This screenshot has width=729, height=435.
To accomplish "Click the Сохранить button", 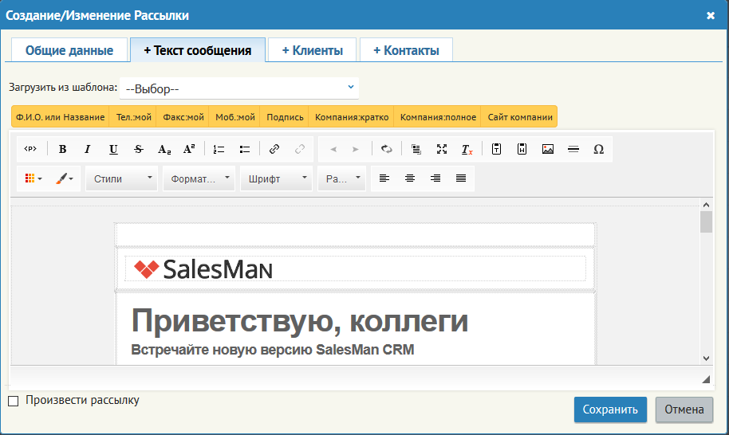I will [x=610, y=410].
